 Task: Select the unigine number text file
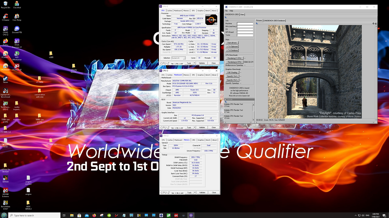[28, 180]
